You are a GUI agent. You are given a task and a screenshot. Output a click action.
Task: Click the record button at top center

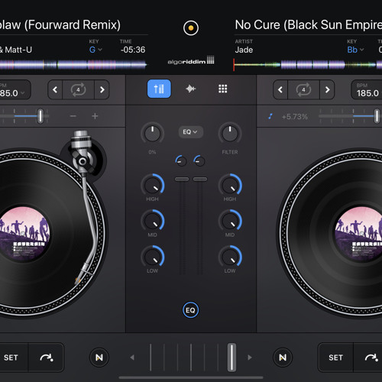(x=191, y=28)
